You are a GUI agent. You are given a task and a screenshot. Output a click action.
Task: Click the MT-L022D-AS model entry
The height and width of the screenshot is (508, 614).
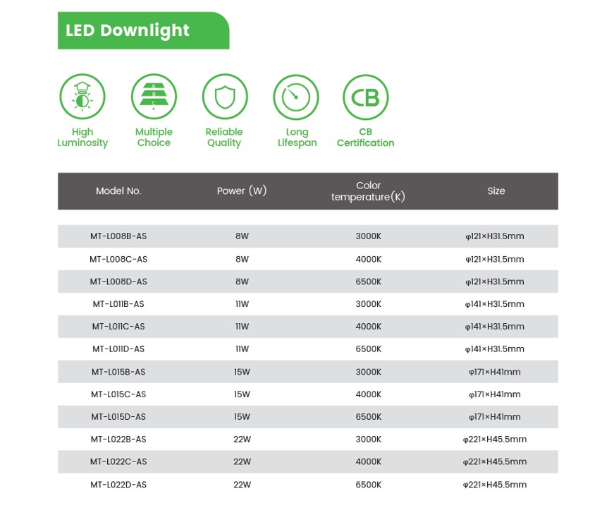(116, 485)
